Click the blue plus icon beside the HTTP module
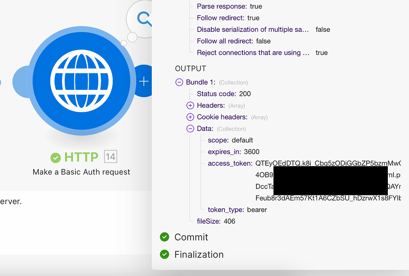 coord(143,81)
